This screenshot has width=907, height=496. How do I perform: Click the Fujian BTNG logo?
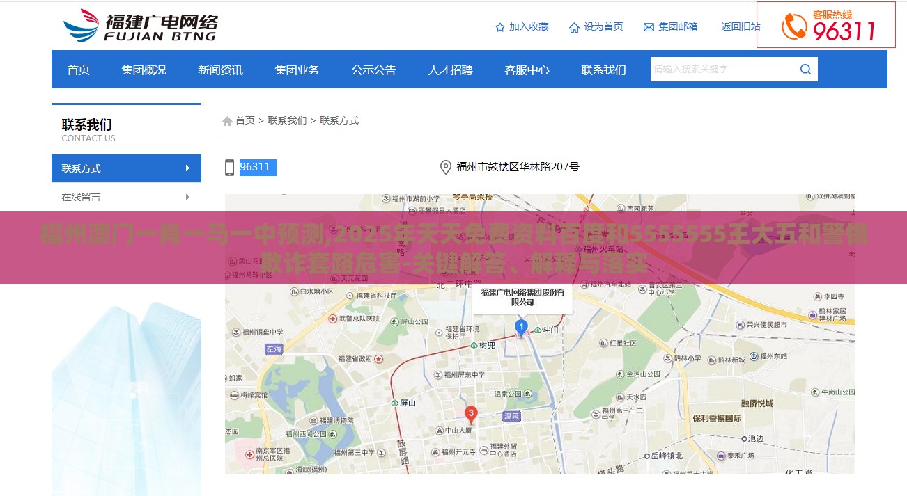[x=140, y=26]
